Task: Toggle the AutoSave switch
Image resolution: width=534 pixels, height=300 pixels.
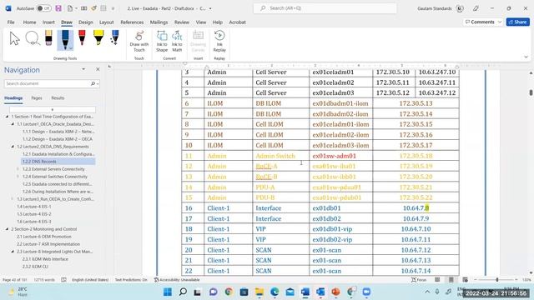Action: 43,8
